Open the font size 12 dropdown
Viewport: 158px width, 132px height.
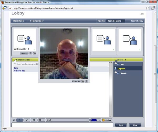pyautogui.click(x=42, y=120)
